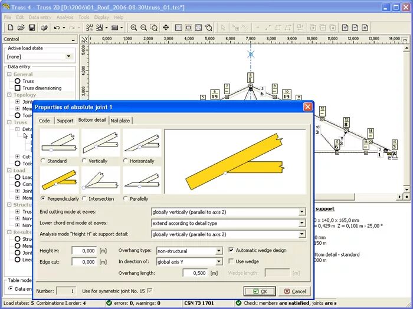Click the Zoom in magnifier icon

[134, 28]
